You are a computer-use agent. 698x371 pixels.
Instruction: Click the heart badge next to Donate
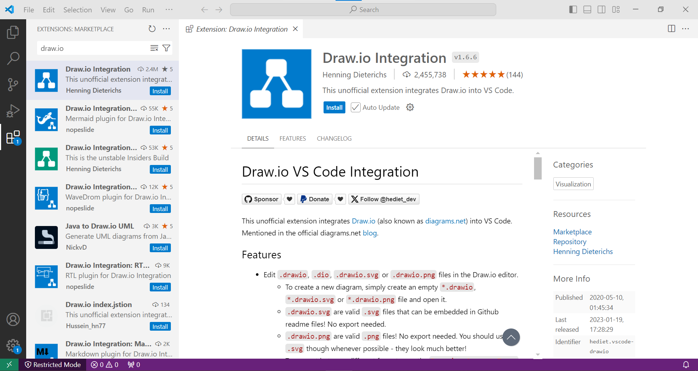340,199
